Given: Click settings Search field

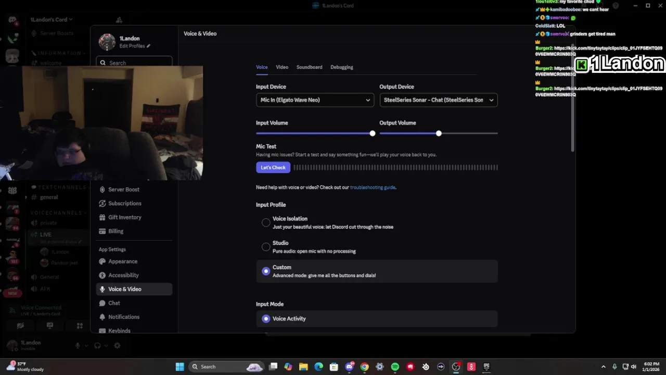Looking at the screenshot, I should tap(134, 63).
